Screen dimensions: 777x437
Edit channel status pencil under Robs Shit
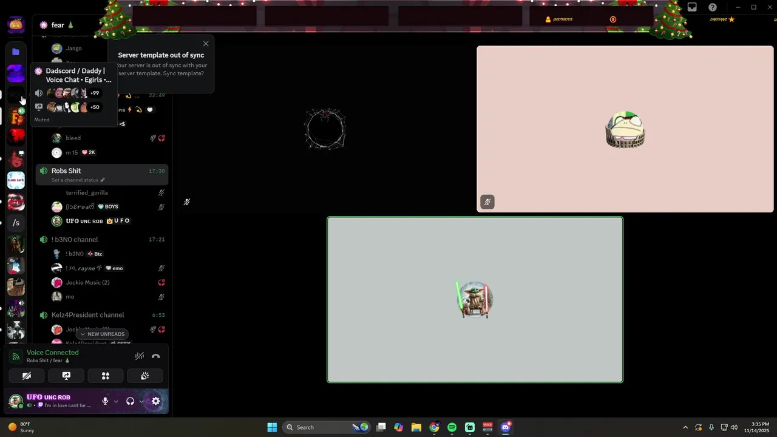point(103,180)
